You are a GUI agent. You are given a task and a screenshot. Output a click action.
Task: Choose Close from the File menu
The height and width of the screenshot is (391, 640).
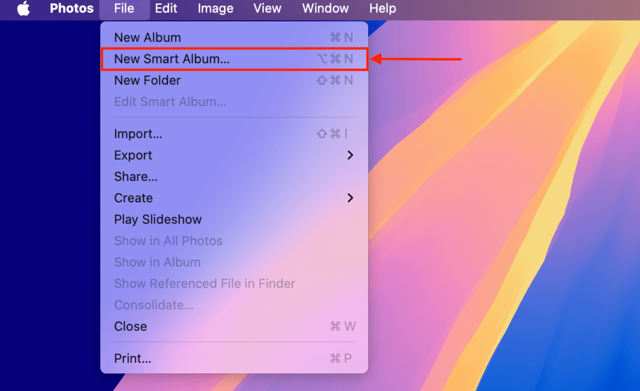pyautogui.click(x=131, y=327)
